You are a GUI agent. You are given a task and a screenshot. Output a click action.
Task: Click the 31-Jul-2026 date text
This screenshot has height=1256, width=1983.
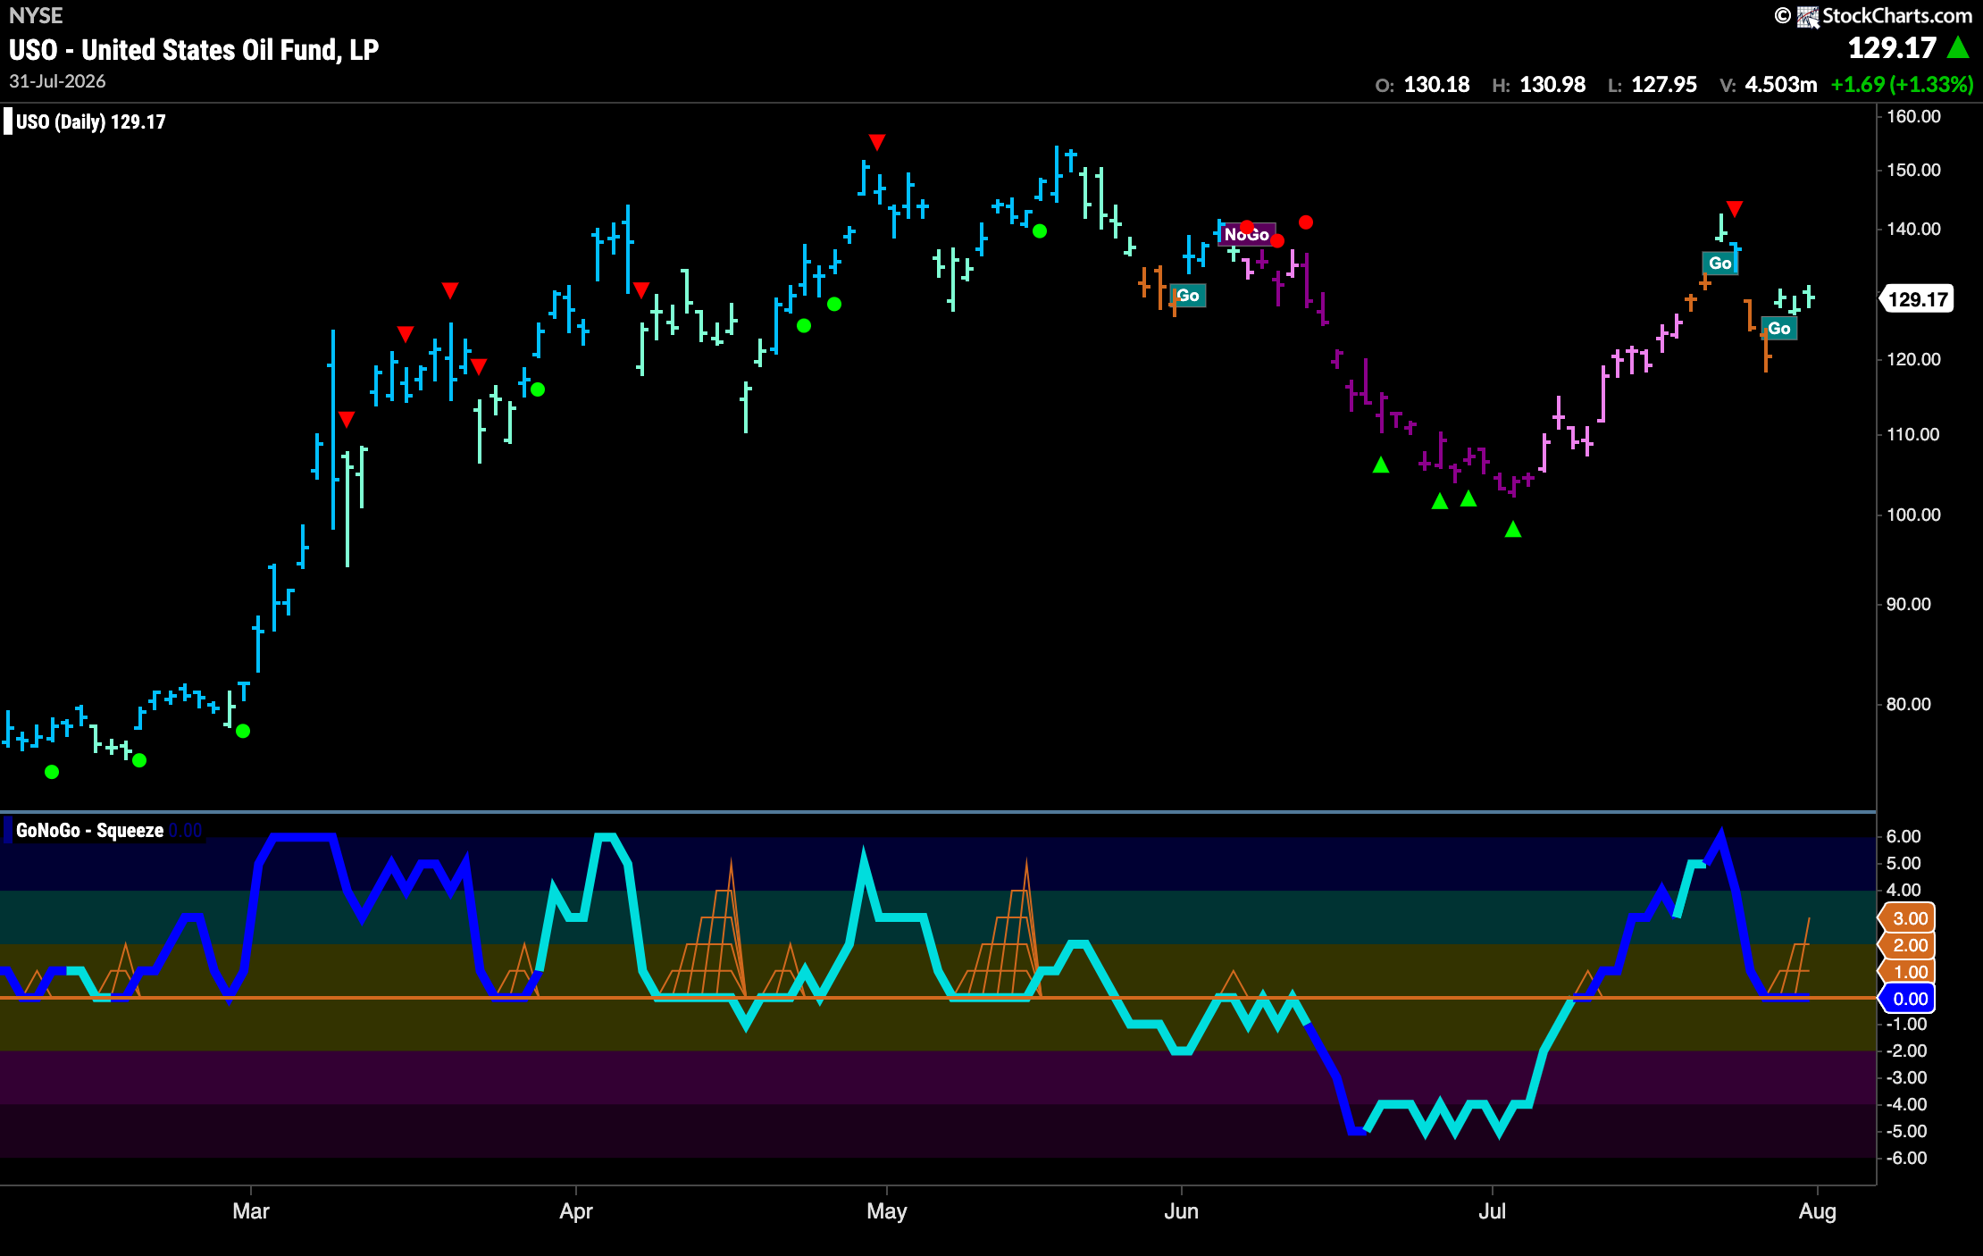(x=57, y=81)
